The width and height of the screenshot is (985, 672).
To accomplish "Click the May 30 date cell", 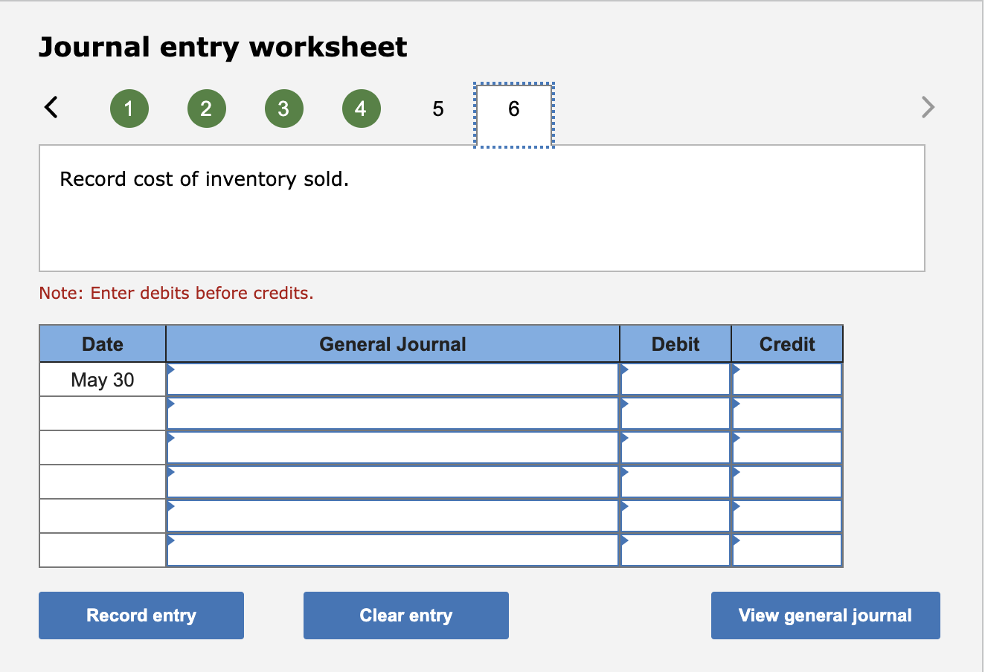I will tap(102, 379).
